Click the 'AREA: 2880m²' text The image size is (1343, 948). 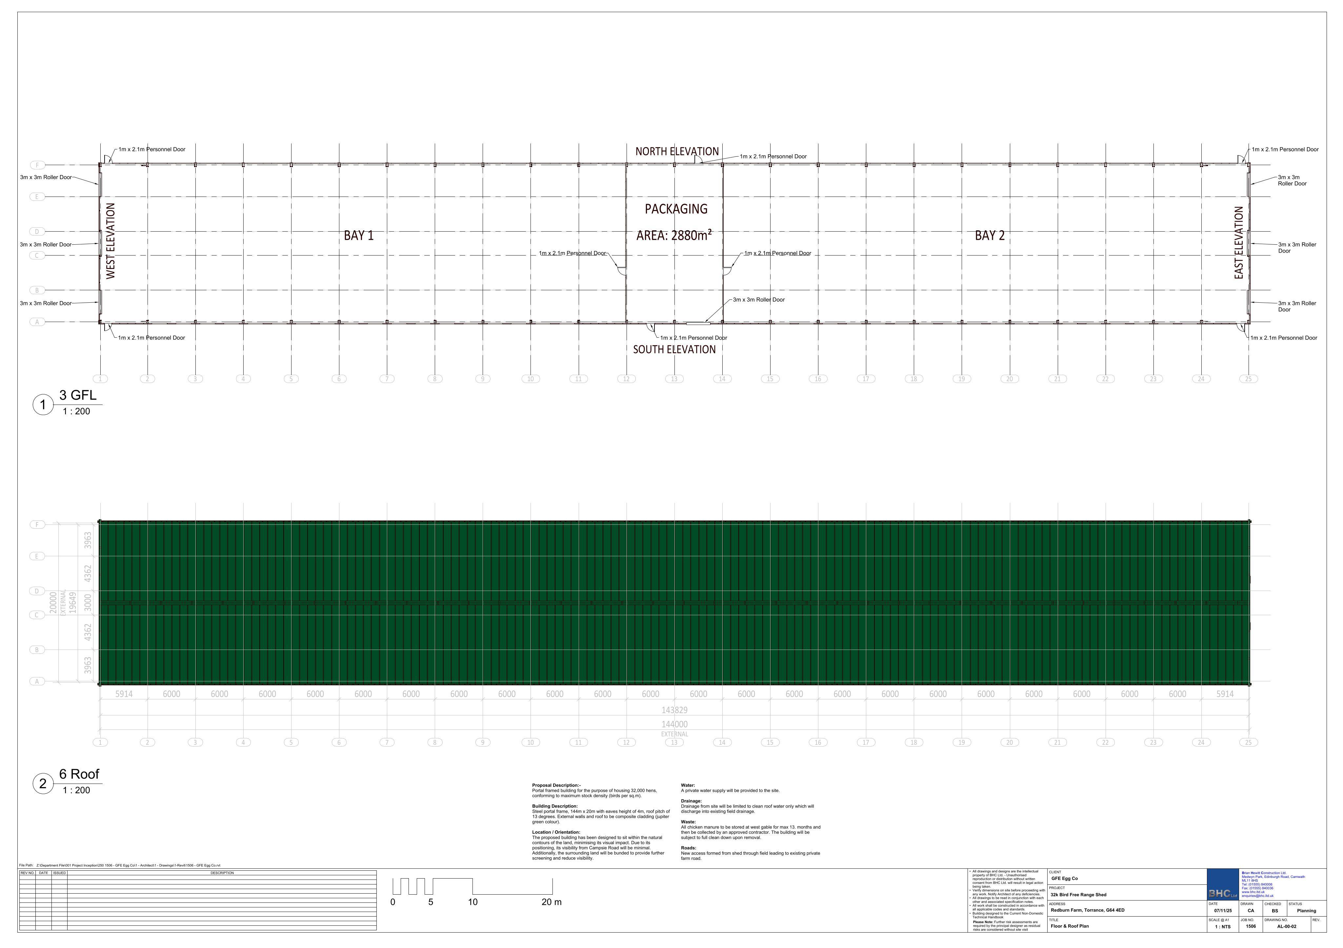coord(674,236)
